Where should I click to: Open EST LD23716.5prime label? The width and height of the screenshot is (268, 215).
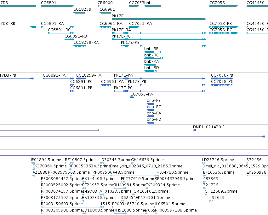[218, 160]
